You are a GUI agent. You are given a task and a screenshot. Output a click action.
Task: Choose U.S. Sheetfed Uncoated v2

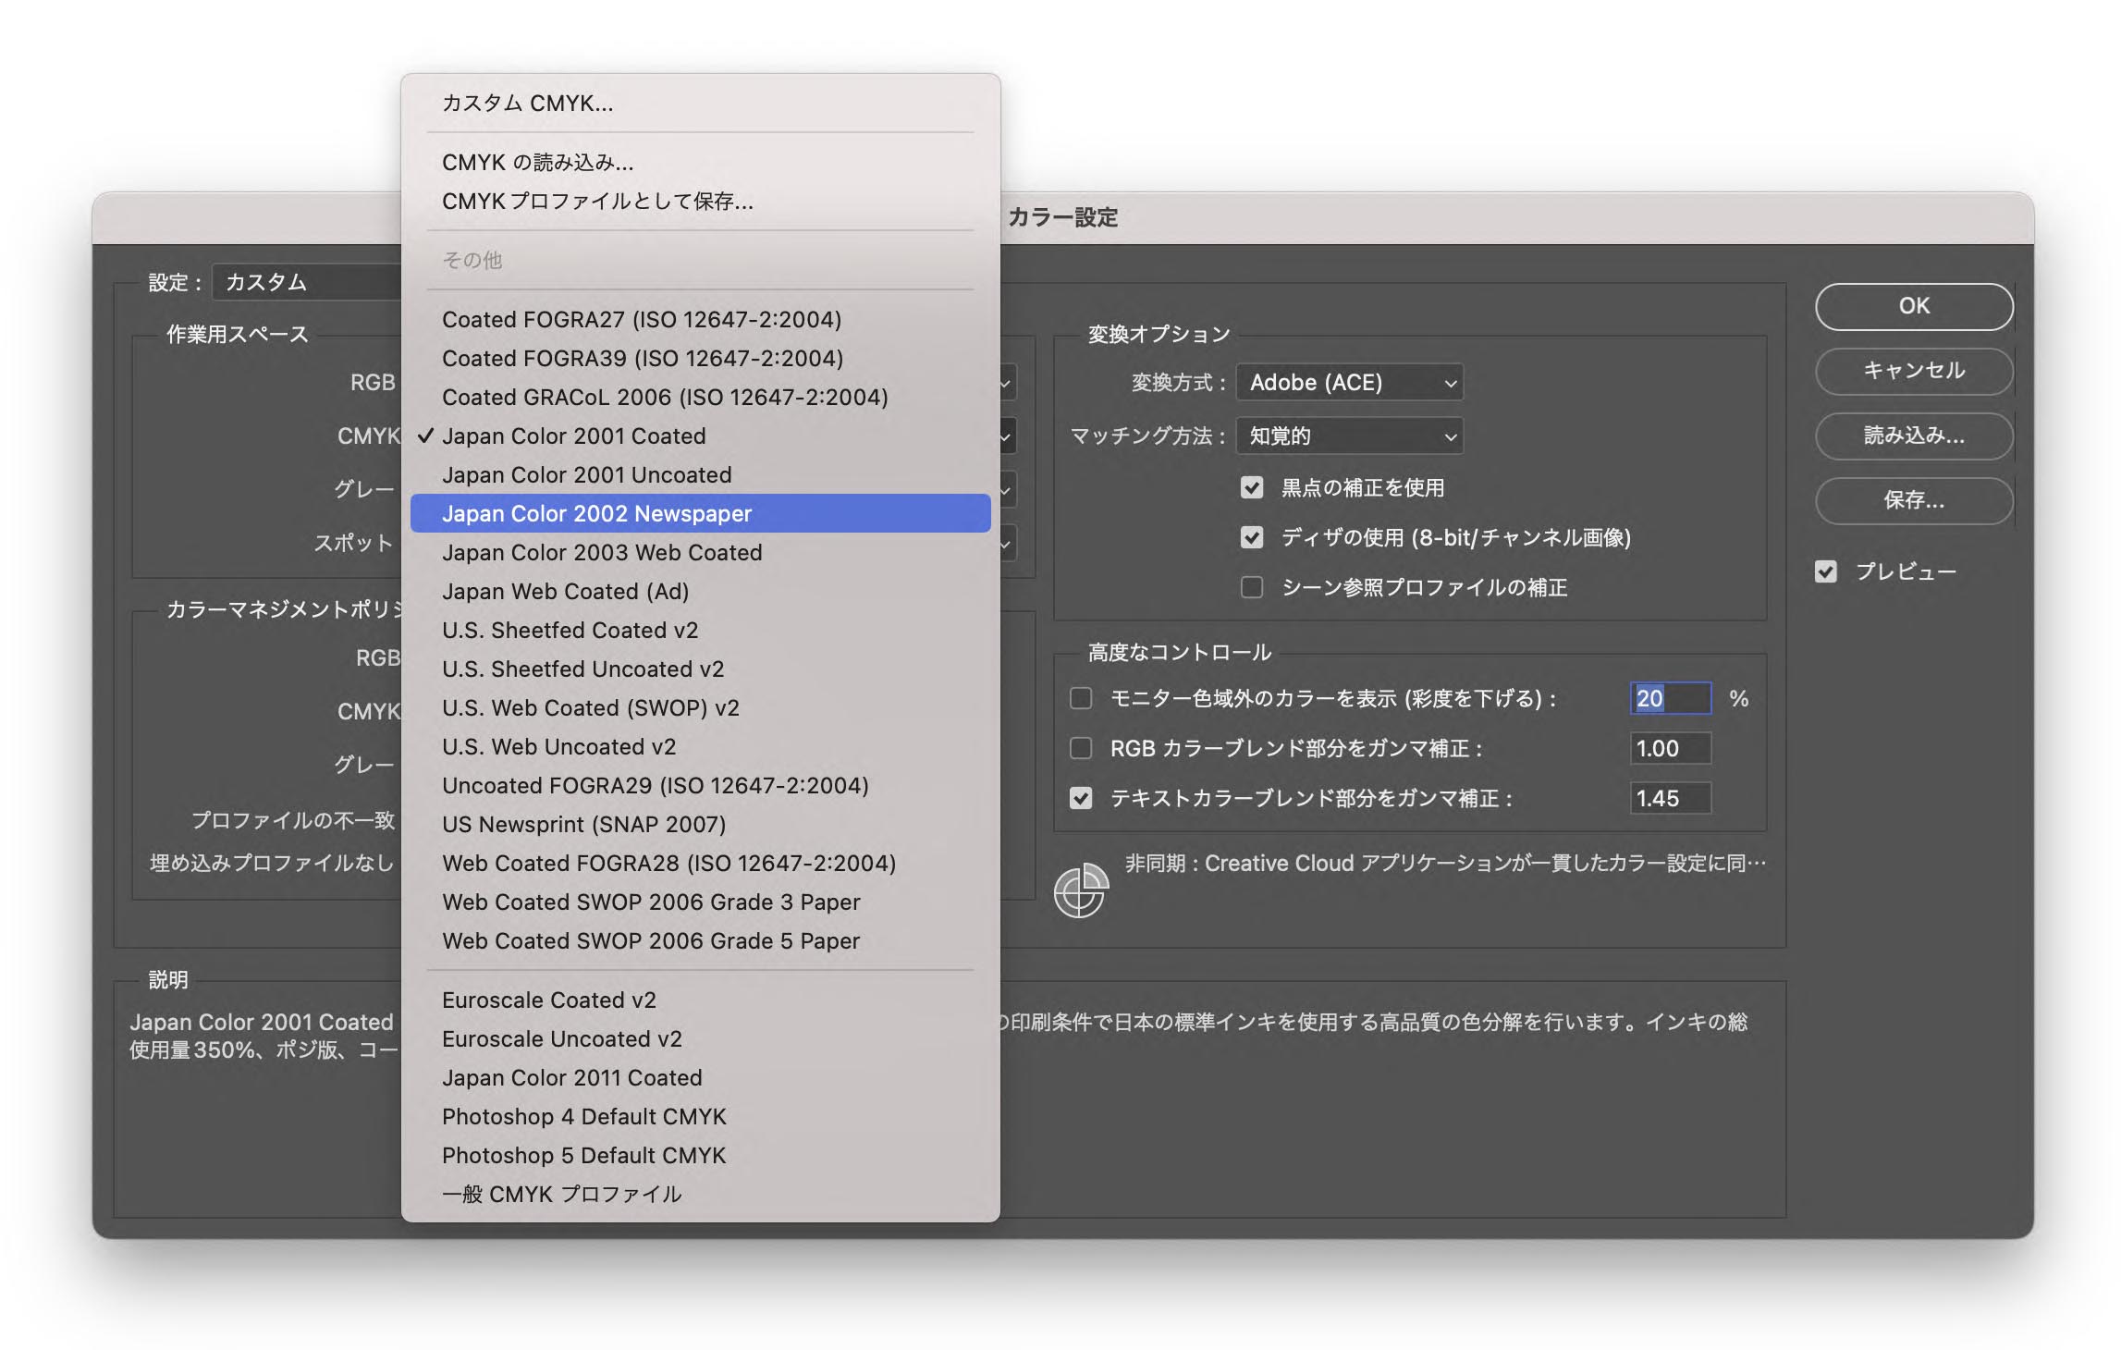pyautogui.click(x=700, y=669)
